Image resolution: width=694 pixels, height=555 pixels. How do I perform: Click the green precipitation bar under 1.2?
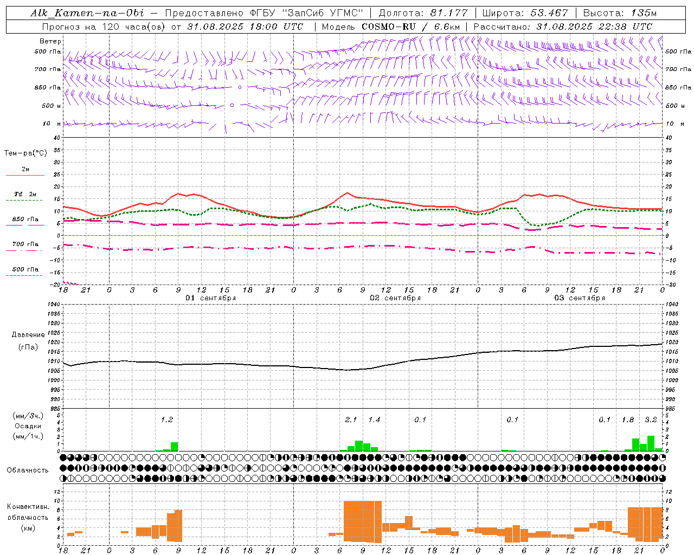click(175, 447)
